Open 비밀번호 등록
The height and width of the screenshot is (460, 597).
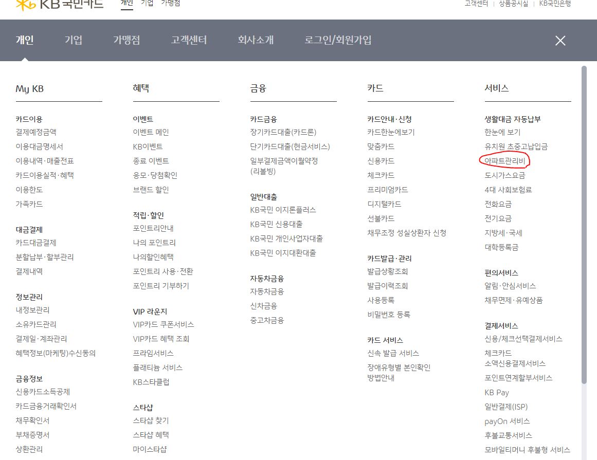tap(389, 315)
